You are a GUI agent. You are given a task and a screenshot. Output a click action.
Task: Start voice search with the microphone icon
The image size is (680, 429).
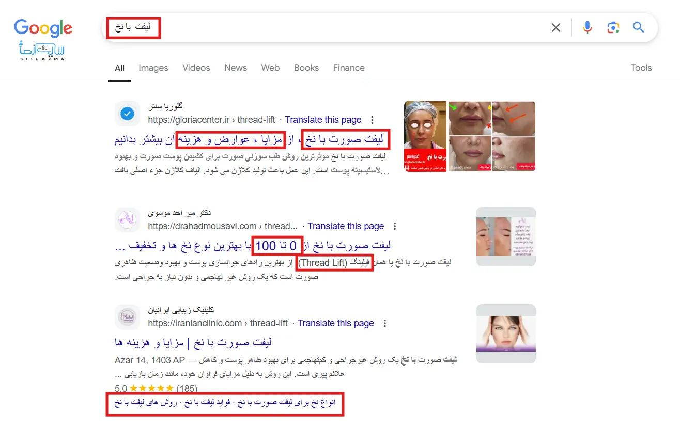[588, 27]
